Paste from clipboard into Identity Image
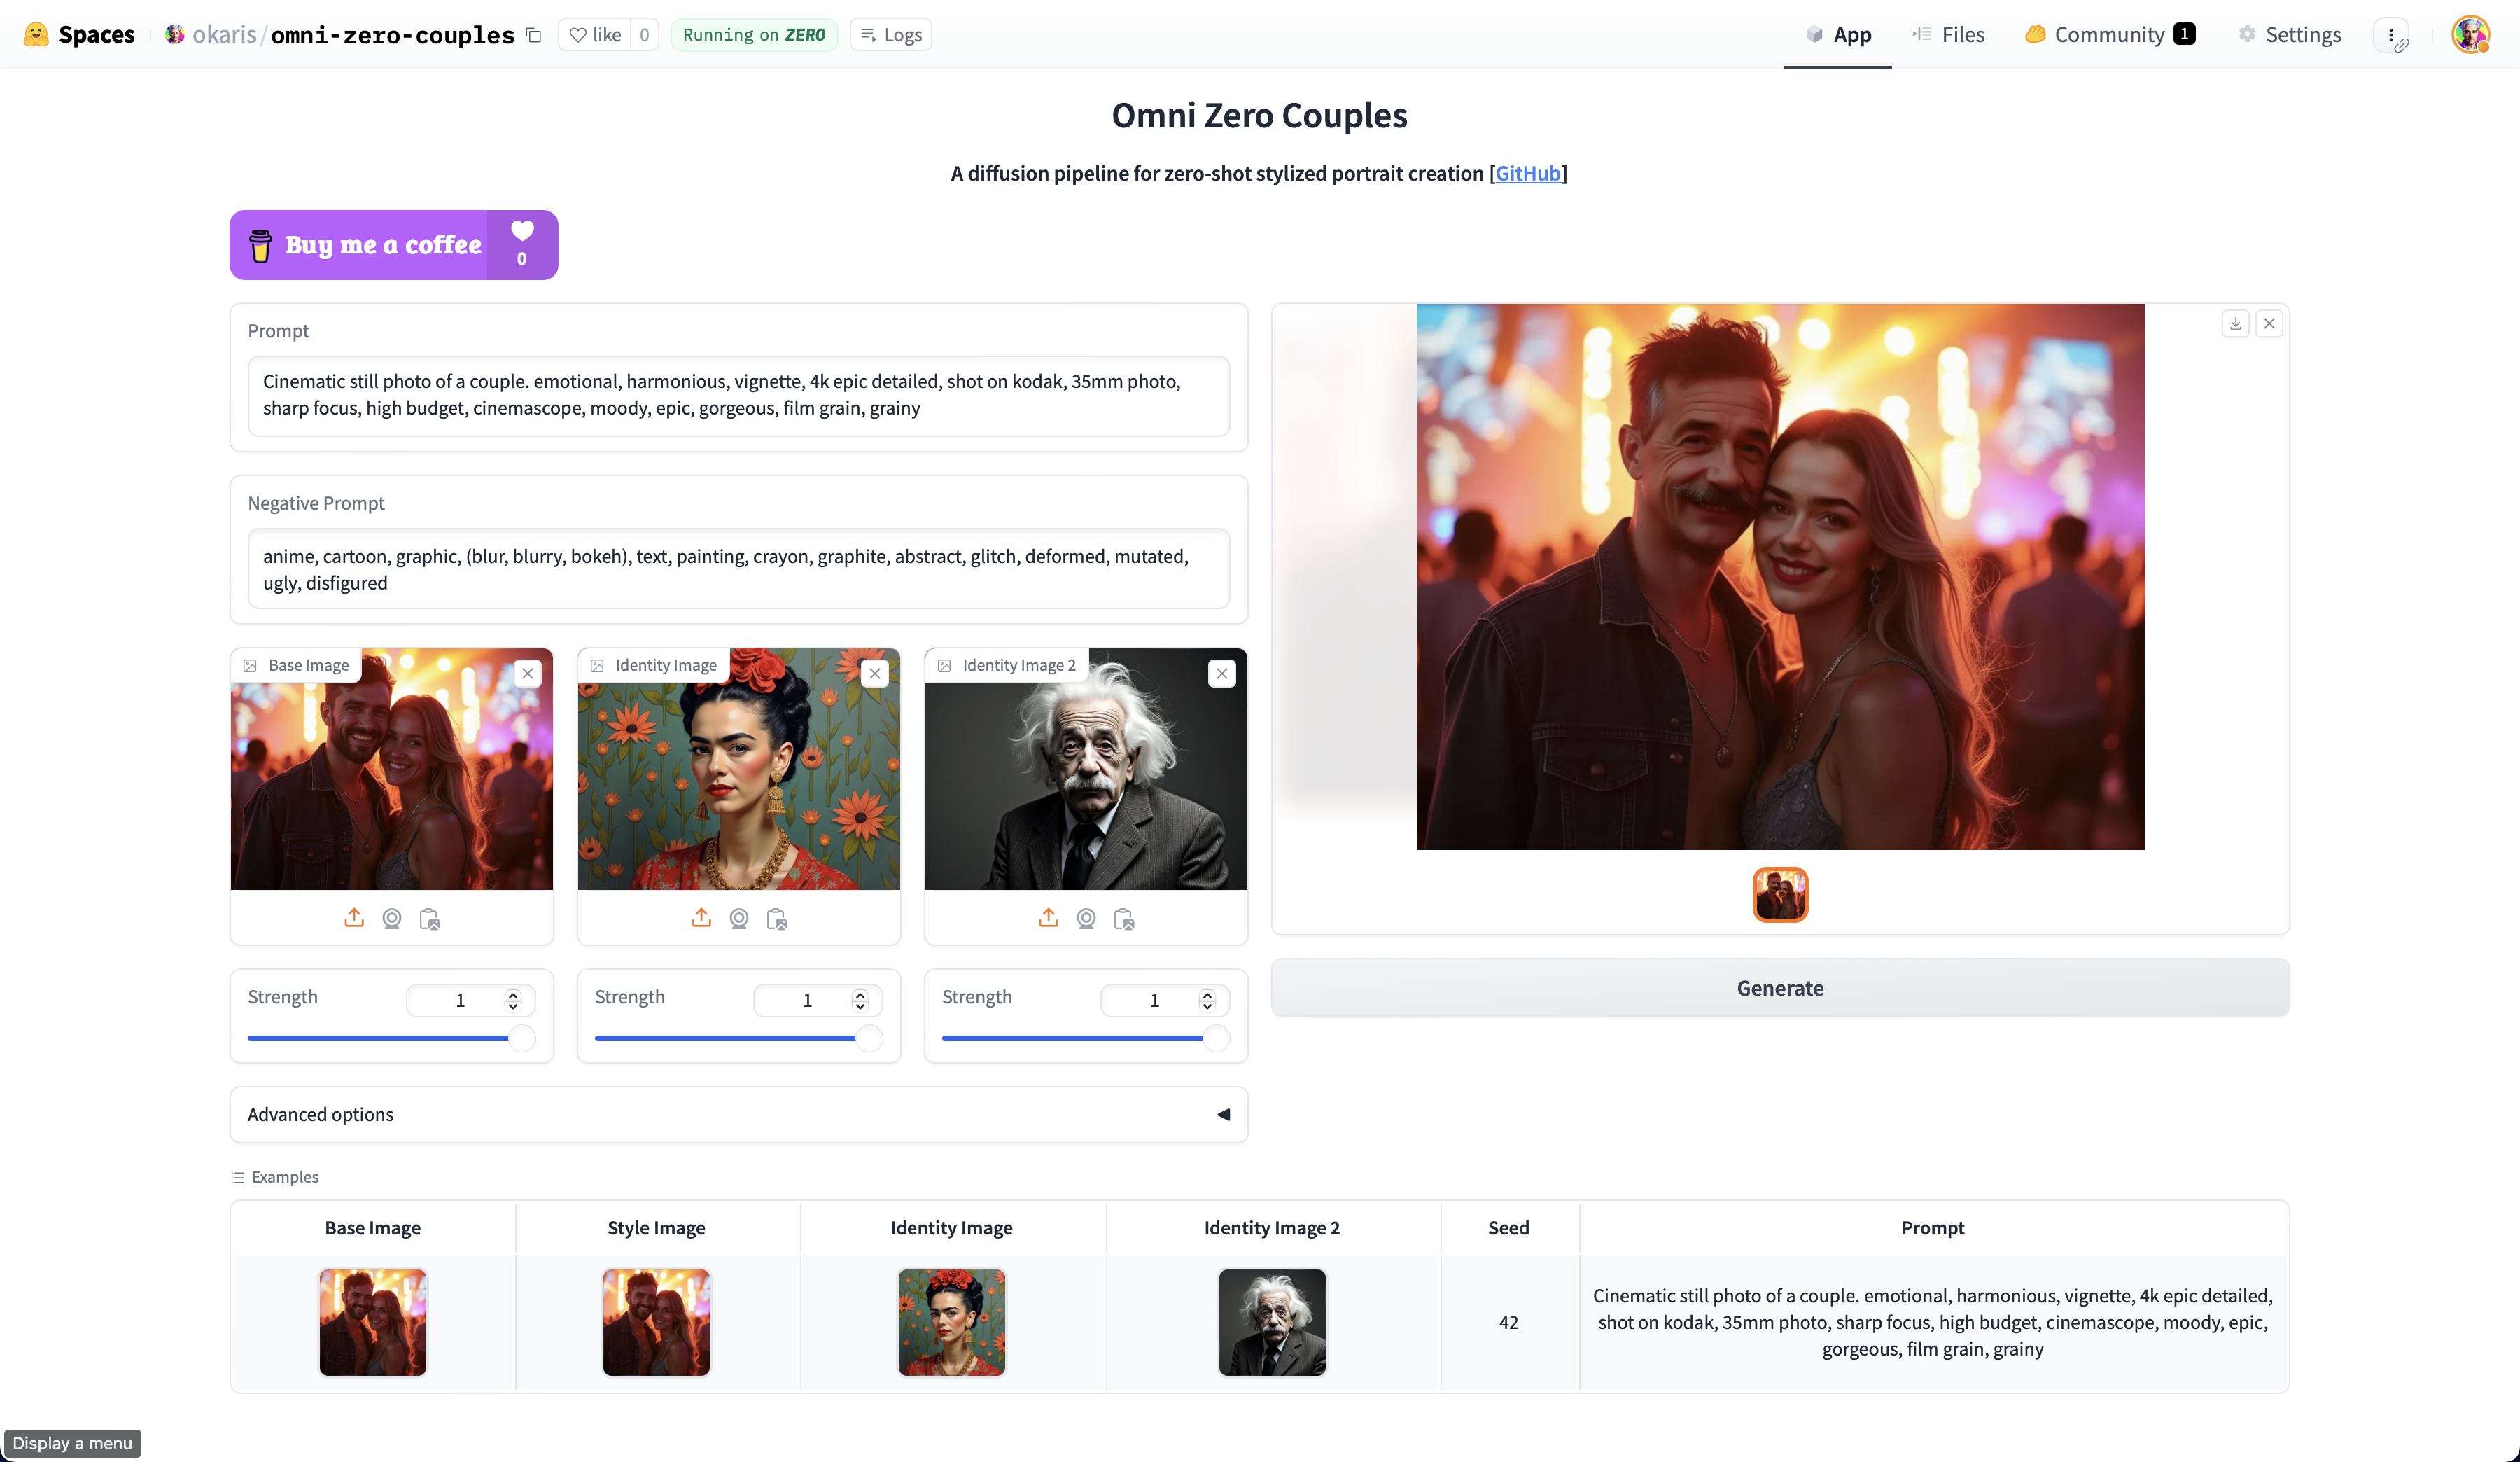The height and width of the screenshot is (1462, 2520). [777, 918]
